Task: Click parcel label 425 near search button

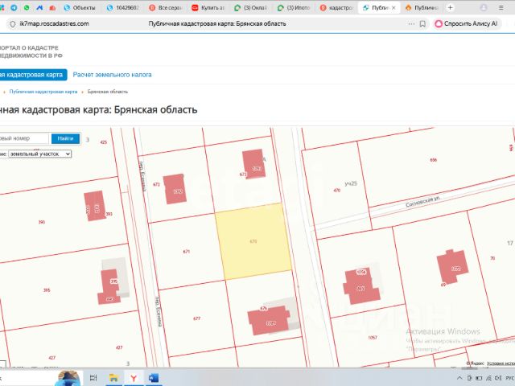Action: click(x=104, y=142)
